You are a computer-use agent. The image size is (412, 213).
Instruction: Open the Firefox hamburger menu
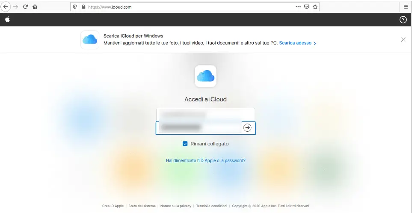(406, 7)
